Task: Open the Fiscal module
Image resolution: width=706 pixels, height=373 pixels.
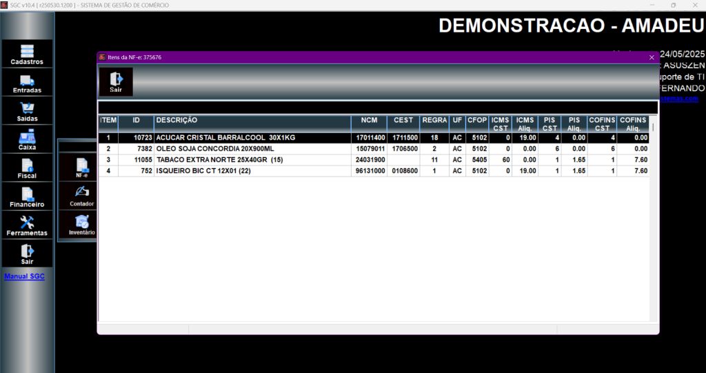Action: point(27,168)
